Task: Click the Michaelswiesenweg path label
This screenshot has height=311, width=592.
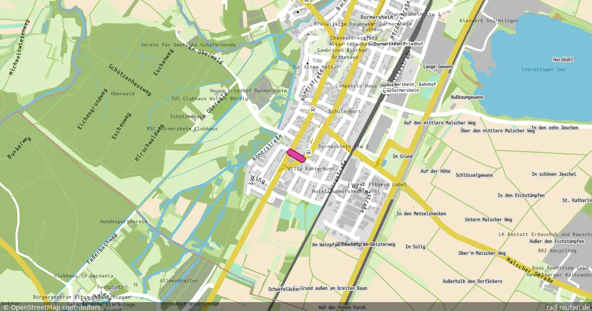Action: click(x=20, y=47)
